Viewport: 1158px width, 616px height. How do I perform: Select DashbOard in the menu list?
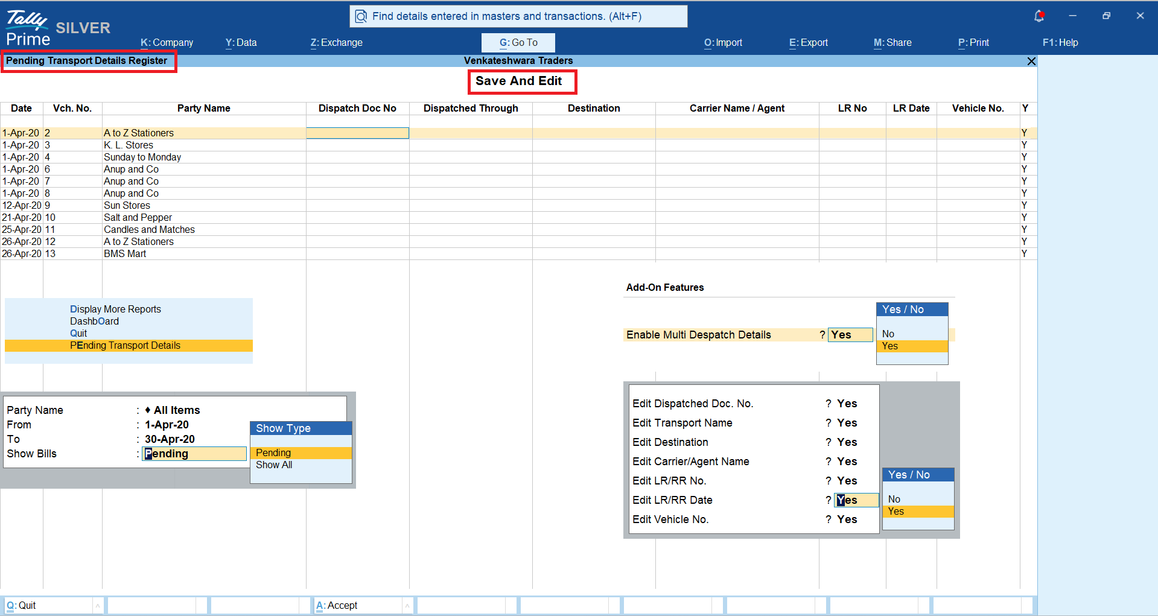tap(95, 322)
